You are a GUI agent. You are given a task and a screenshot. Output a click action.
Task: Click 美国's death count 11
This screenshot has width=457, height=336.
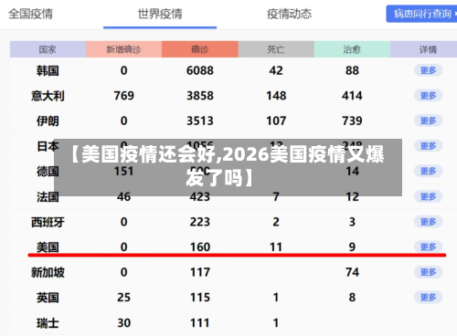276,247
